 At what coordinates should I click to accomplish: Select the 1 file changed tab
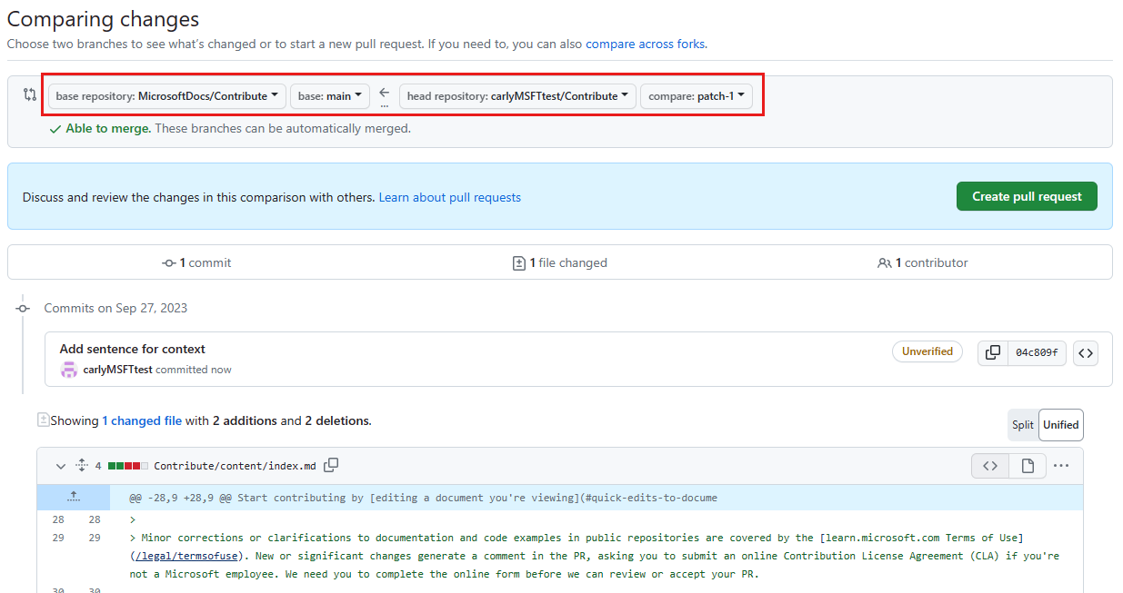point(560,262)
